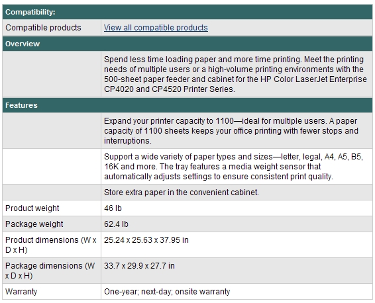Click the 25.24 x 25.63 x 37.95 in value
Viewport: 375px width, 303px height.
tap(146, 240)
